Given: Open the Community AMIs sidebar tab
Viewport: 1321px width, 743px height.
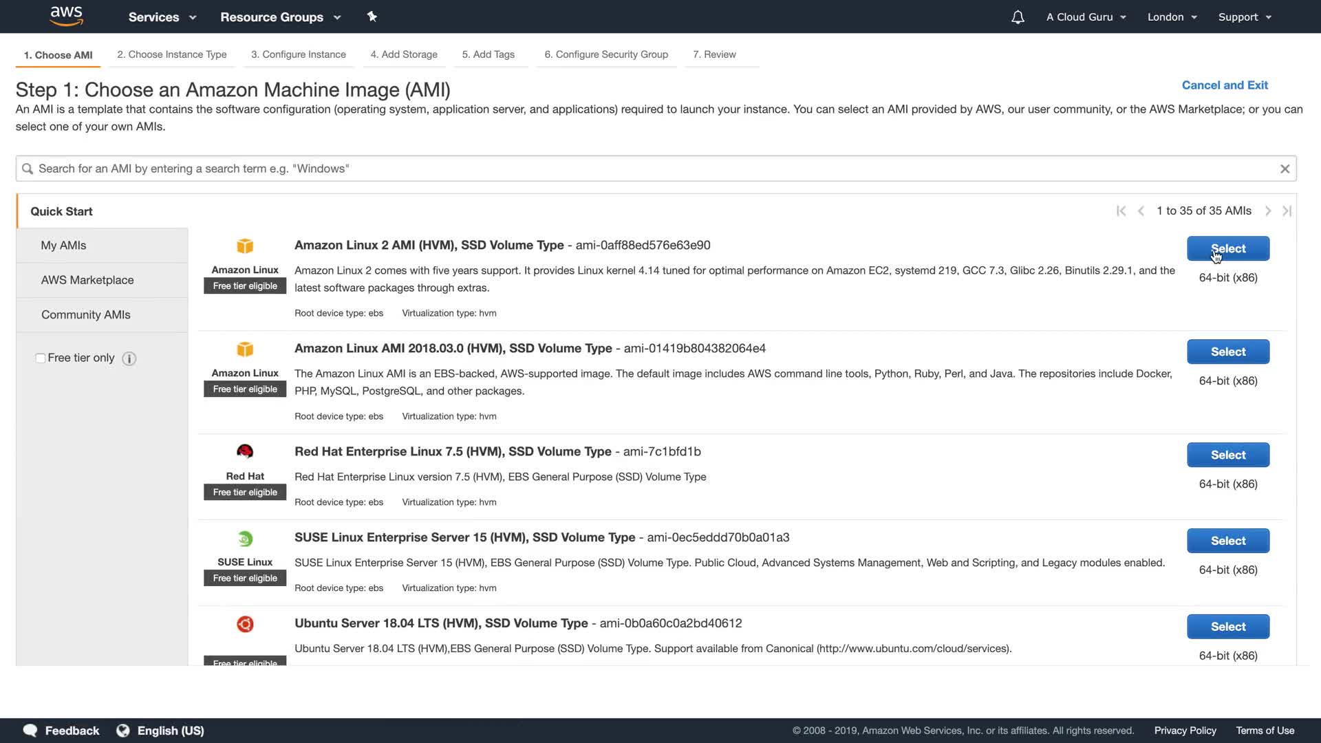Looking at the screenshot, I should tap(86, 314).
